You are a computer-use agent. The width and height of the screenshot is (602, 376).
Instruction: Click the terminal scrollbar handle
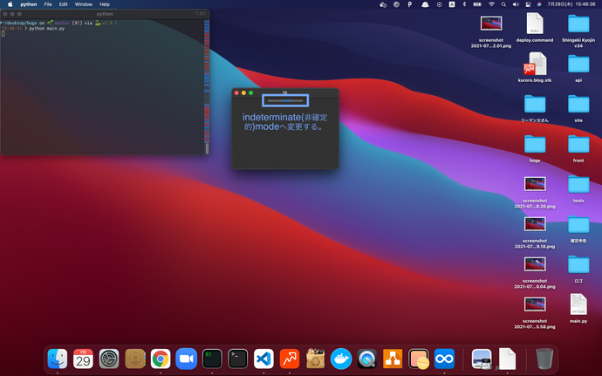pyautogui.click(x=208, y=148)
